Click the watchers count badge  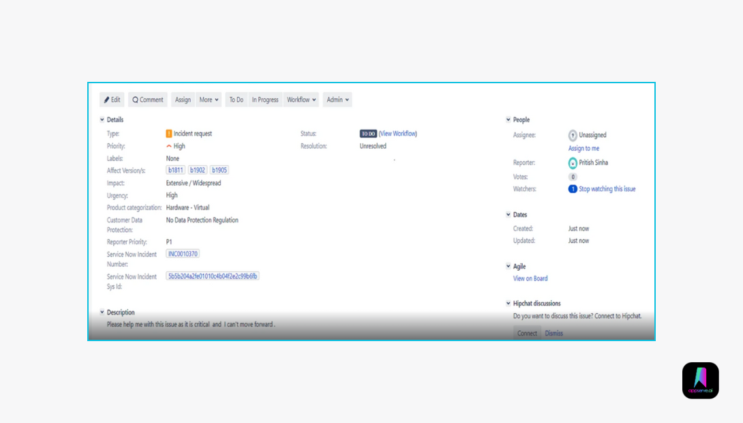[x=573, y=189]
